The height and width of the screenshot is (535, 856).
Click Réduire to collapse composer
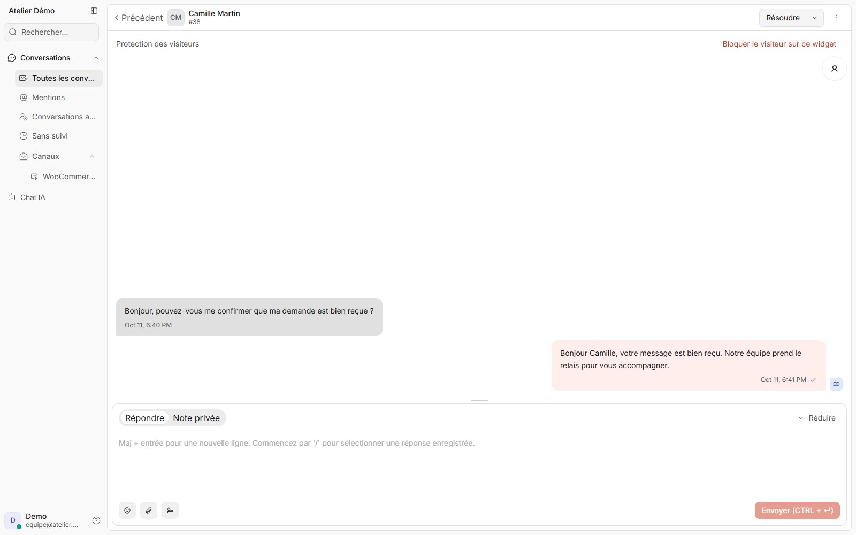point(817,418)
